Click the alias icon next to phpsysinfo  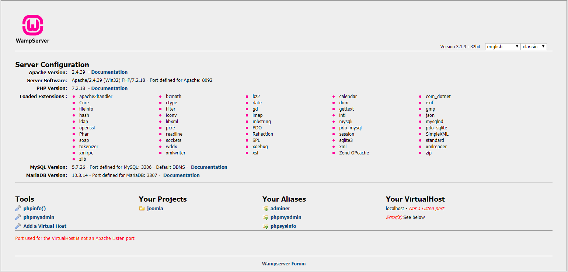click(x=265, y=226)
